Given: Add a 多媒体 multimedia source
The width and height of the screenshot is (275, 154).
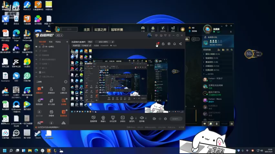Looking at the screenshot, I should click(x=123, y=119).
